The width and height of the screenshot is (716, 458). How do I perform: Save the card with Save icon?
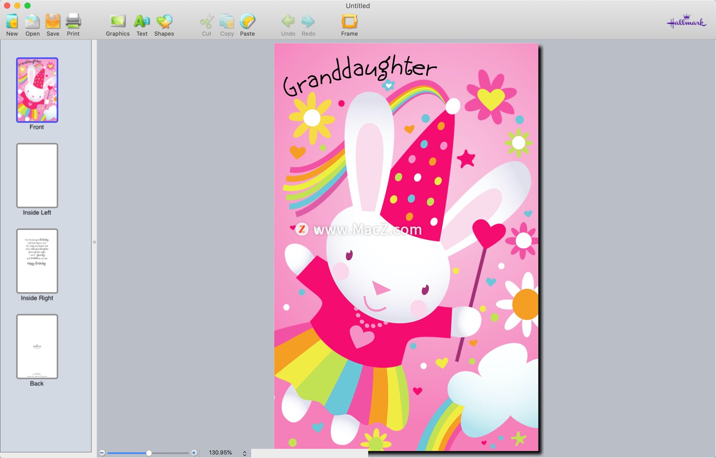53,22
